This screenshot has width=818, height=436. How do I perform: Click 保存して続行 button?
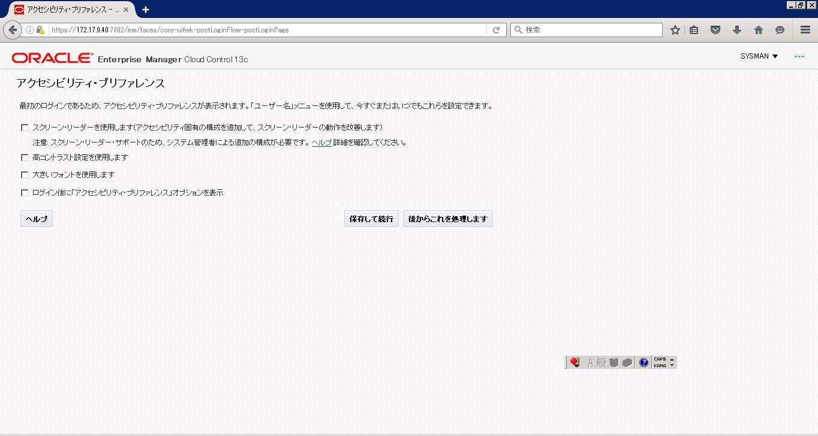(371, 219)
